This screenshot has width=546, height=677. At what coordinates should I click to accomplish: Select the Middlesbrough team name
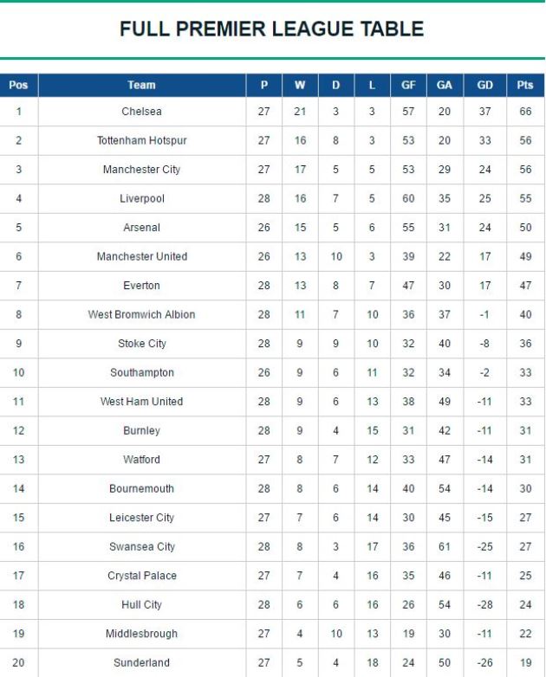point(142,634)
